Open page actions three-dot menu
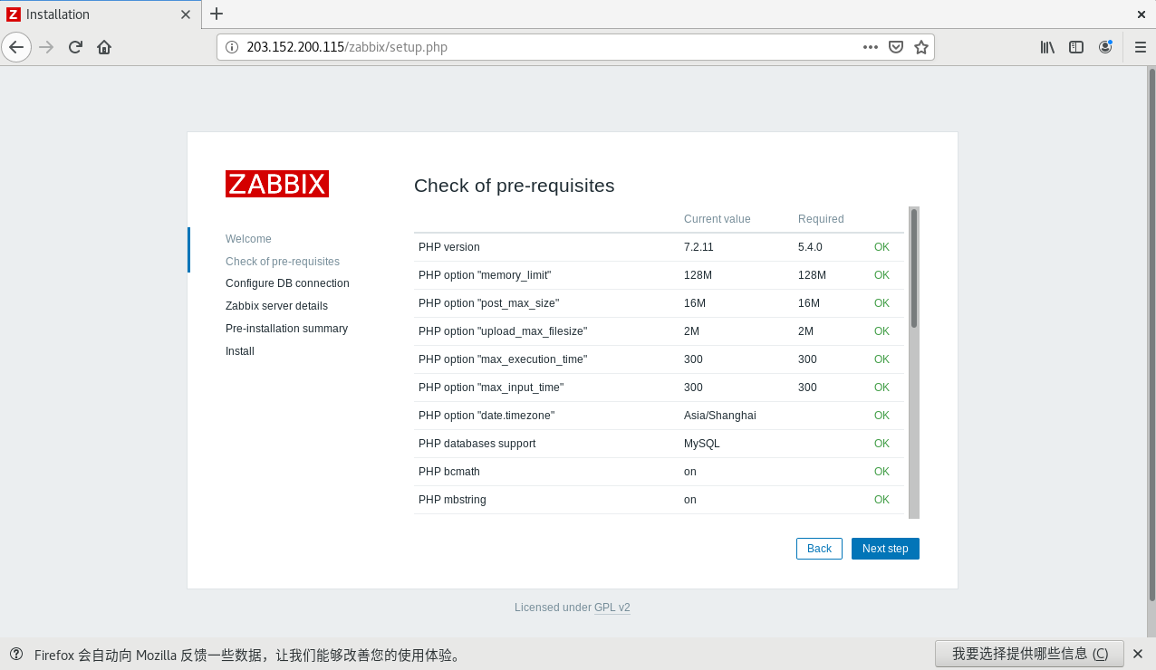Image resolution: width=1156 pixels, height=670 pixels. (x=871, y=47)
